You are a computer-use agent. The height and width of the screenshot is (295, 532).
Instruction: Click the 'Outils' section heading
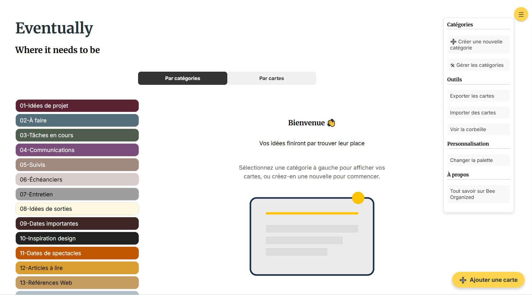[454, 79]
